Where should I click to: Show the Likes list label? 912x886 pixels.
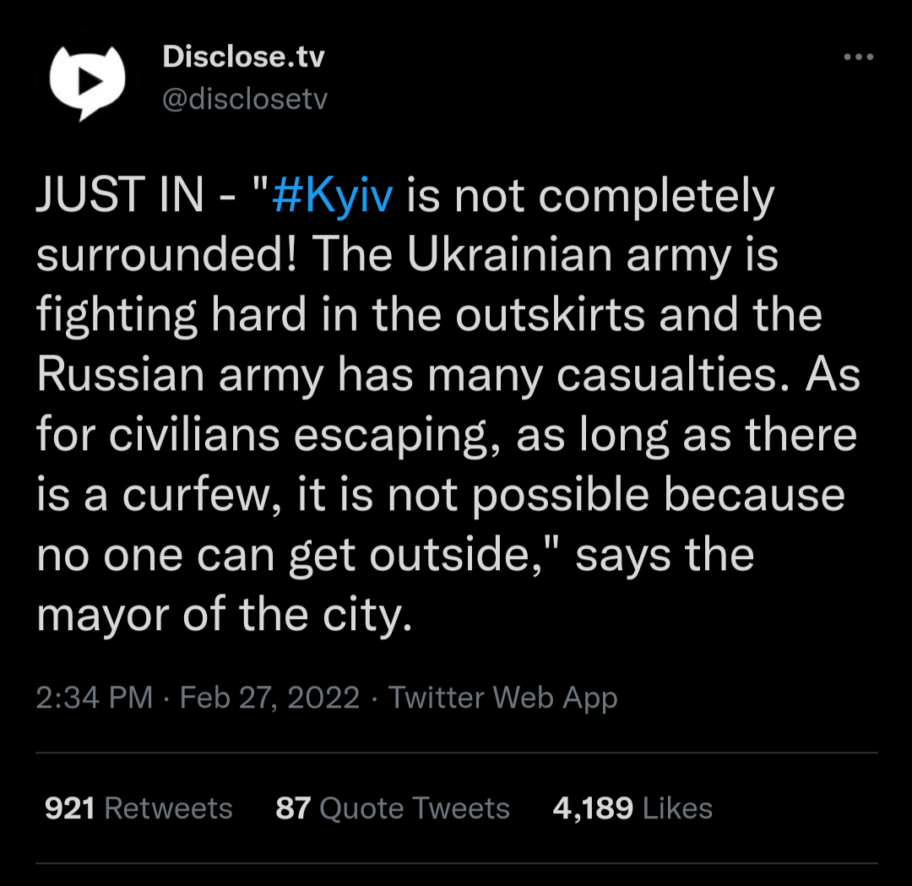point(677,808)
